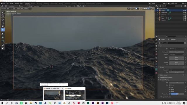The height and width of the screenshot is (105, 187).
Task: Open the lens Type Perspective dropdown
Action: click(177, 49)
